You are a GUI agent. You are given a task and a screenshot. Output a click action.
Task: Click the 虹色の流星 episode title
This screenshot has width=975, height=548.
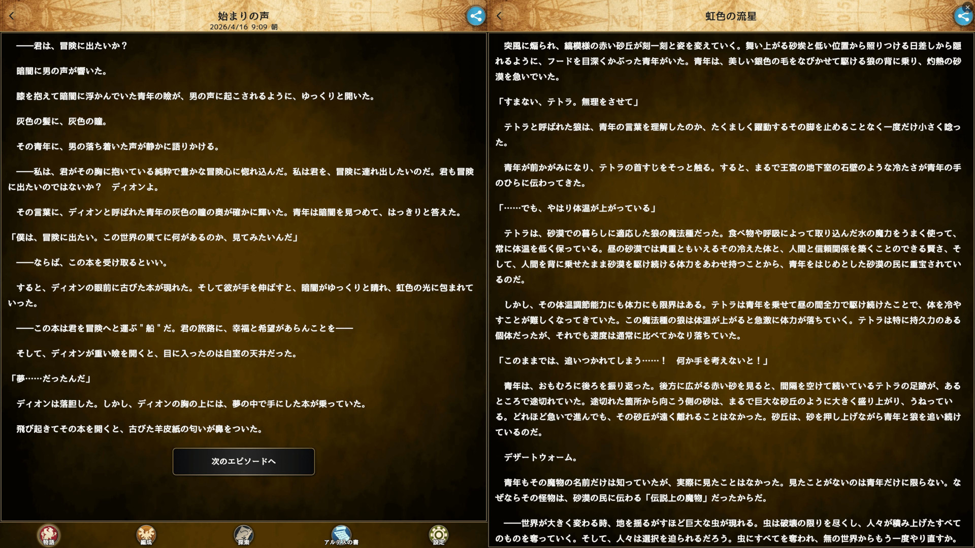[x=731, y=16]
